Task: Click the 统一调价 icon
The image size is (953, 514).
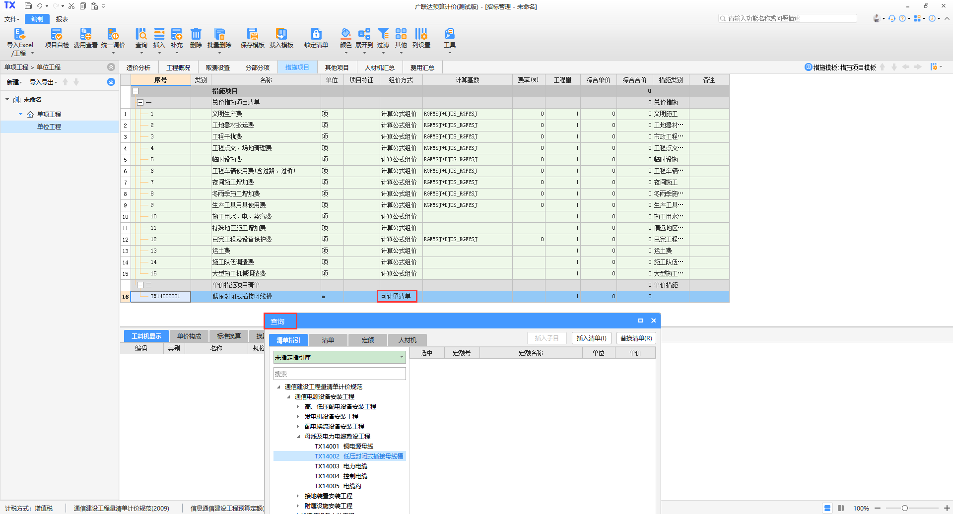Action: 113,35
